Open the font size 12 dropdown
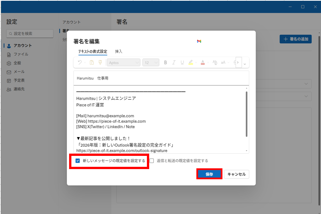321x214 pixels. click(151, 63)
